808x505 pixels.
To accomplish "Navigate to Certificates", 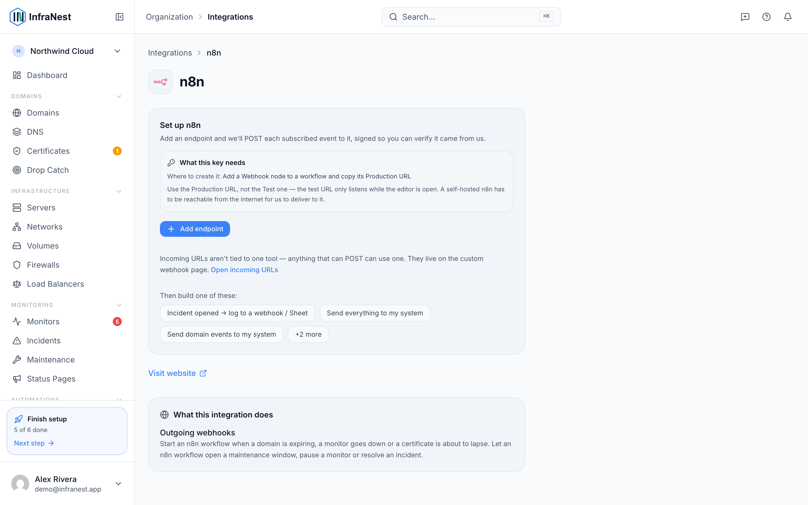I will click(67, 151).
